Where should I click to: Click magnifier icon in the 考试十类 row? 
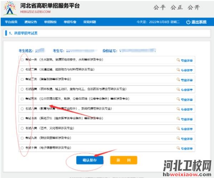coord(178,148)
